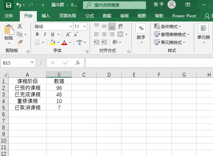Click the Insert Function fx icon
Screen dimensions: 213x156
click(78, 63)
